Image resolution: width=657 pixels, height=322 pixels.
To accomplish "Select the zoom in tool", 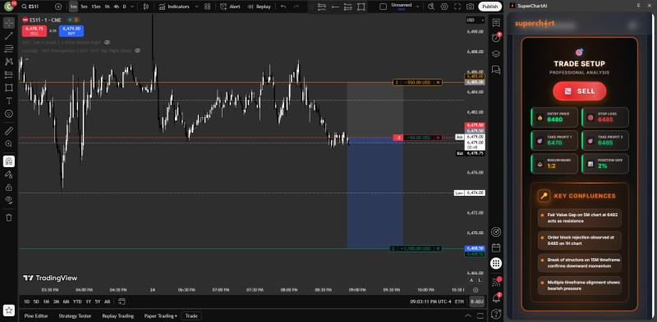I will pyautogui.click(x=9, y=144).
